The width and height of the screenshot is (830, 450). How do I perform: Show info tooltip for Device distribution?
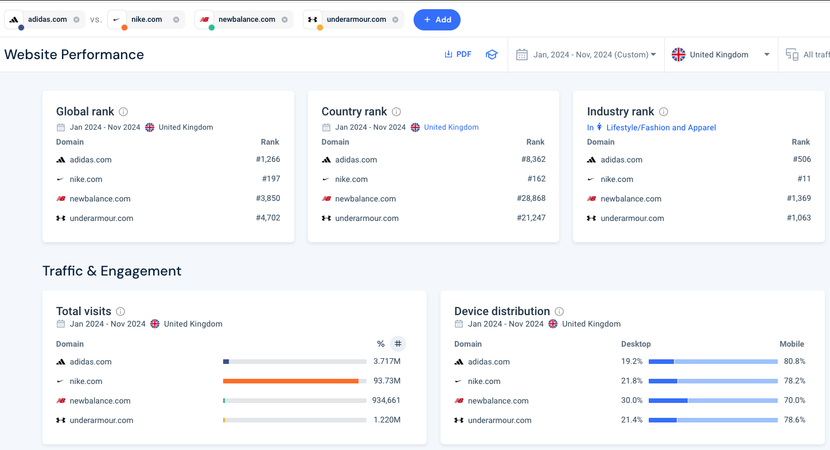(x=559, y=312)
